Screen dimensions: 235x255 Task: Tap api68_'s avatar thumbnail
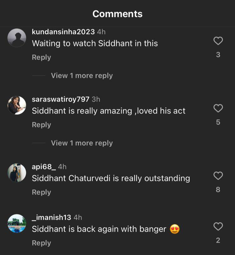17,173
